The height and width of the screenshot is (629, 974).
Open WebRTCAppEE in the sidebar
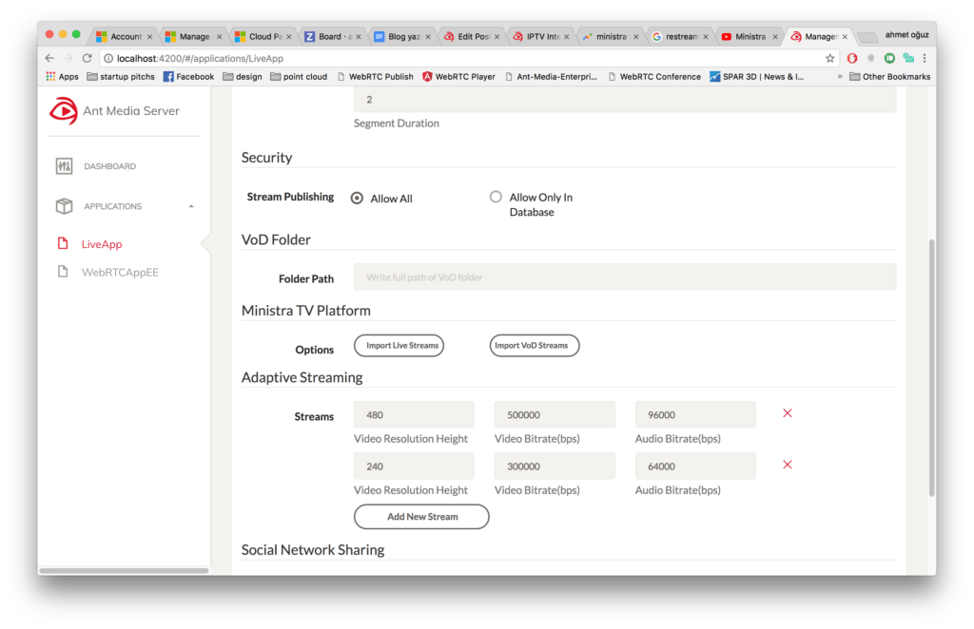pos(120,273)
